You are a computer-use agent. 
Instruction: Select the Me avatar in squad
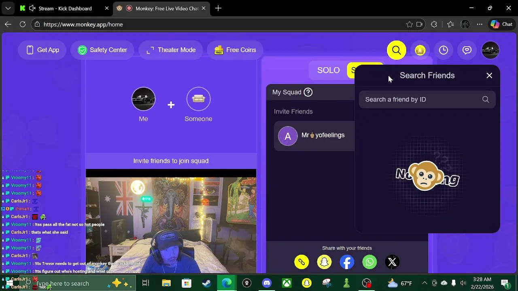click(143, 99)
